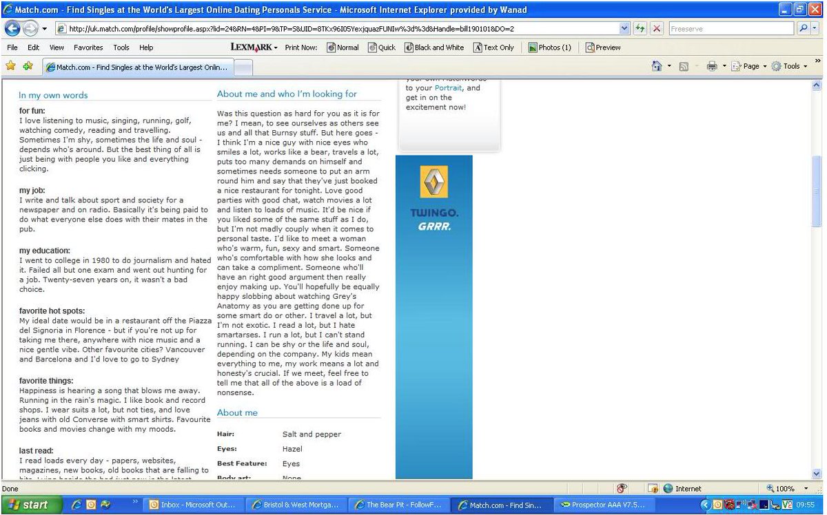Switch to The Bear Pit taskbar button
The image size is (827, 515).
(400, 505)
